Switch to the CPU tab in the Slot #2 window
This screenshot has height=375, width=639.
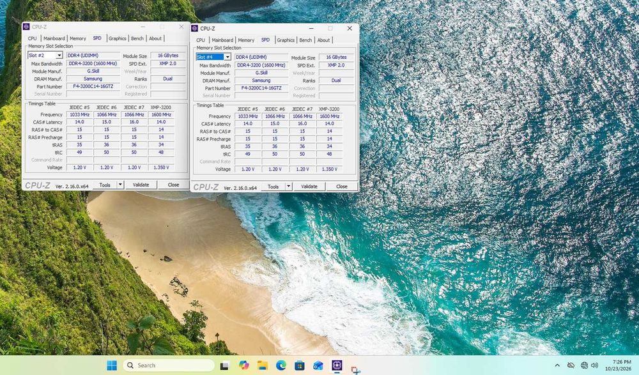[x=32, y=38]
